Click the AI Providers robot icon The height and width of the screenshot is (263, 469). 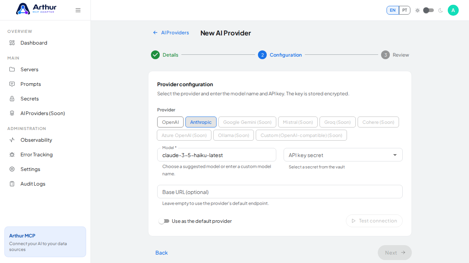pyautogui.click(x=12, y=113)
